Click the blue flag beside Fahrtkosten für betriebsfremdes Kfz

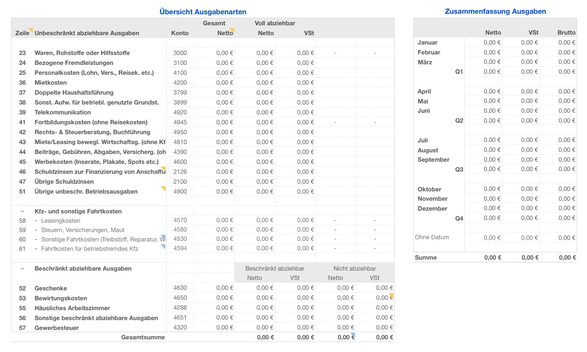(x=163, y=246)
